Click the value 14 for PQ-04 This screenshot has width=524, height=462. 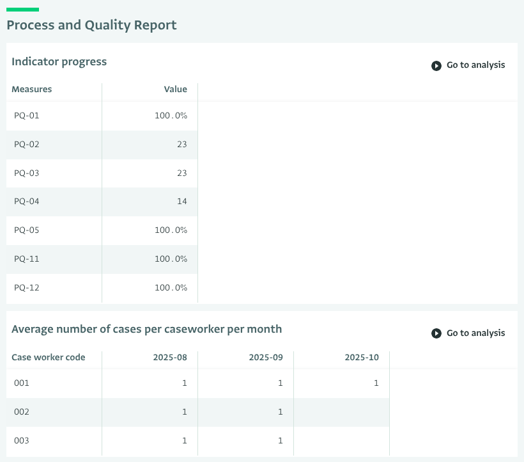[x=182, y=202]
